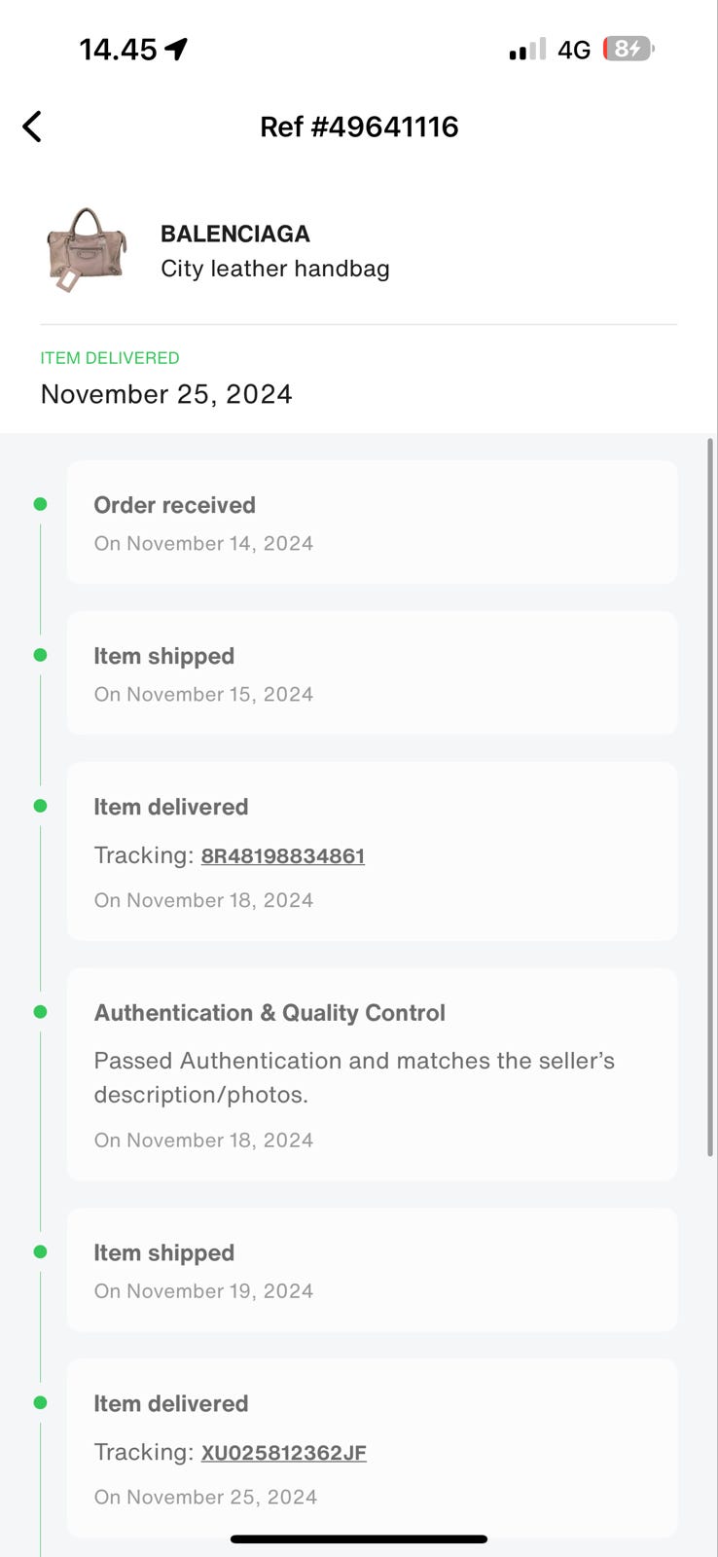718x1557 pixels.
Task: Tap the Ref #49641116 header title
Action: (359, 127)
